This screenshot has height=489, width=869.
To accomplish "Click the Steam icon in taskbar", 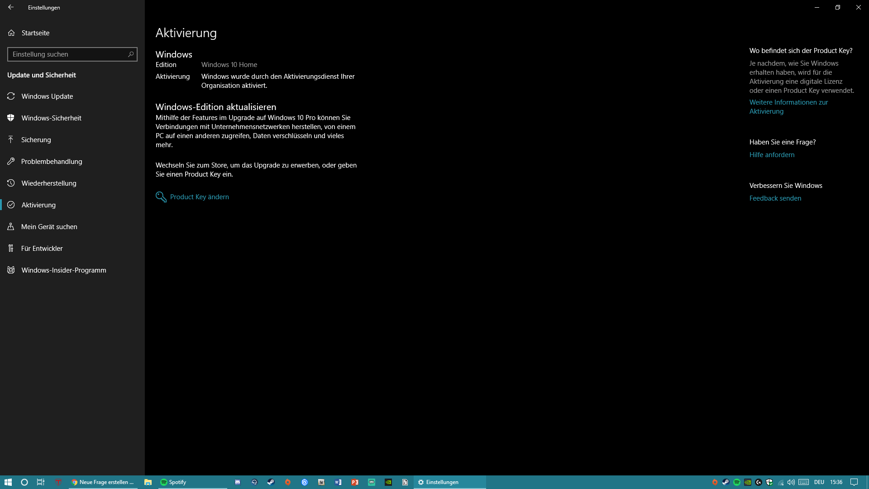I will click(271, 482).
